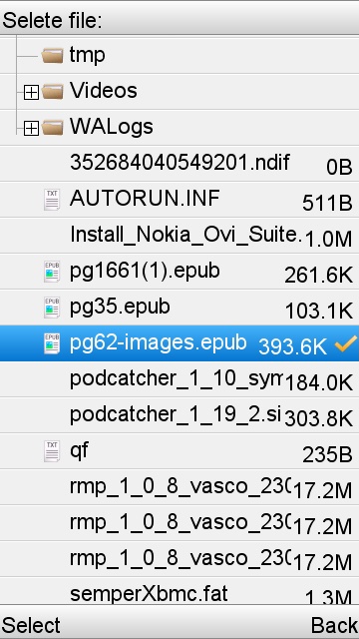Screen dimensions: 359x639
Task: Click the checkmark on pg62-images.epub row
Action: (x=346, y=343)
